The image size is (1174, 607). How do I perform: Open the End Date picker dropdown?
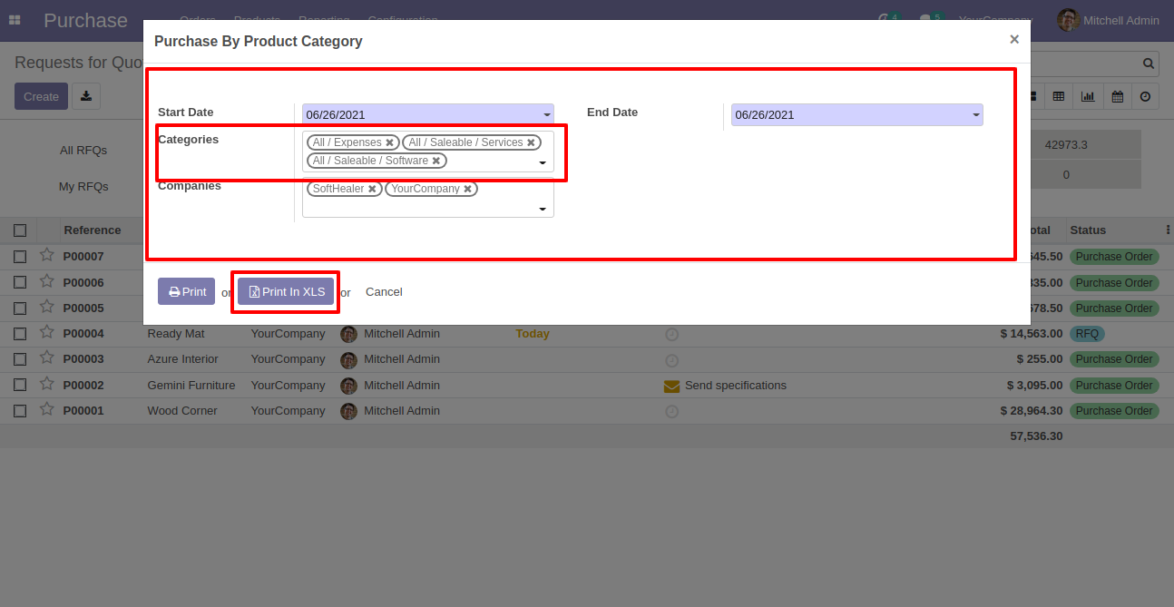coord(976,115)
